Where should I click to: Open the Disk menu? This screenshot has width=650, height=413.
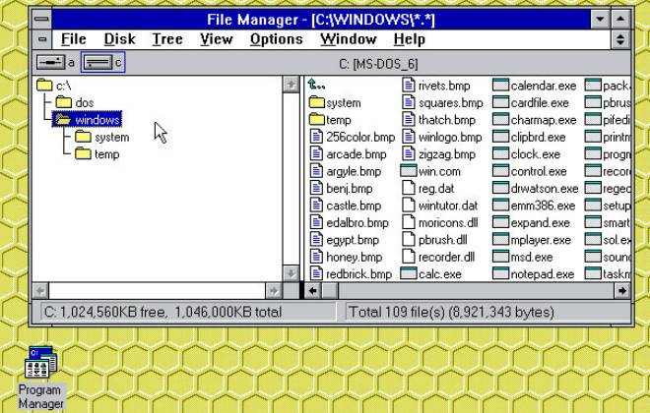click(119, 39)
